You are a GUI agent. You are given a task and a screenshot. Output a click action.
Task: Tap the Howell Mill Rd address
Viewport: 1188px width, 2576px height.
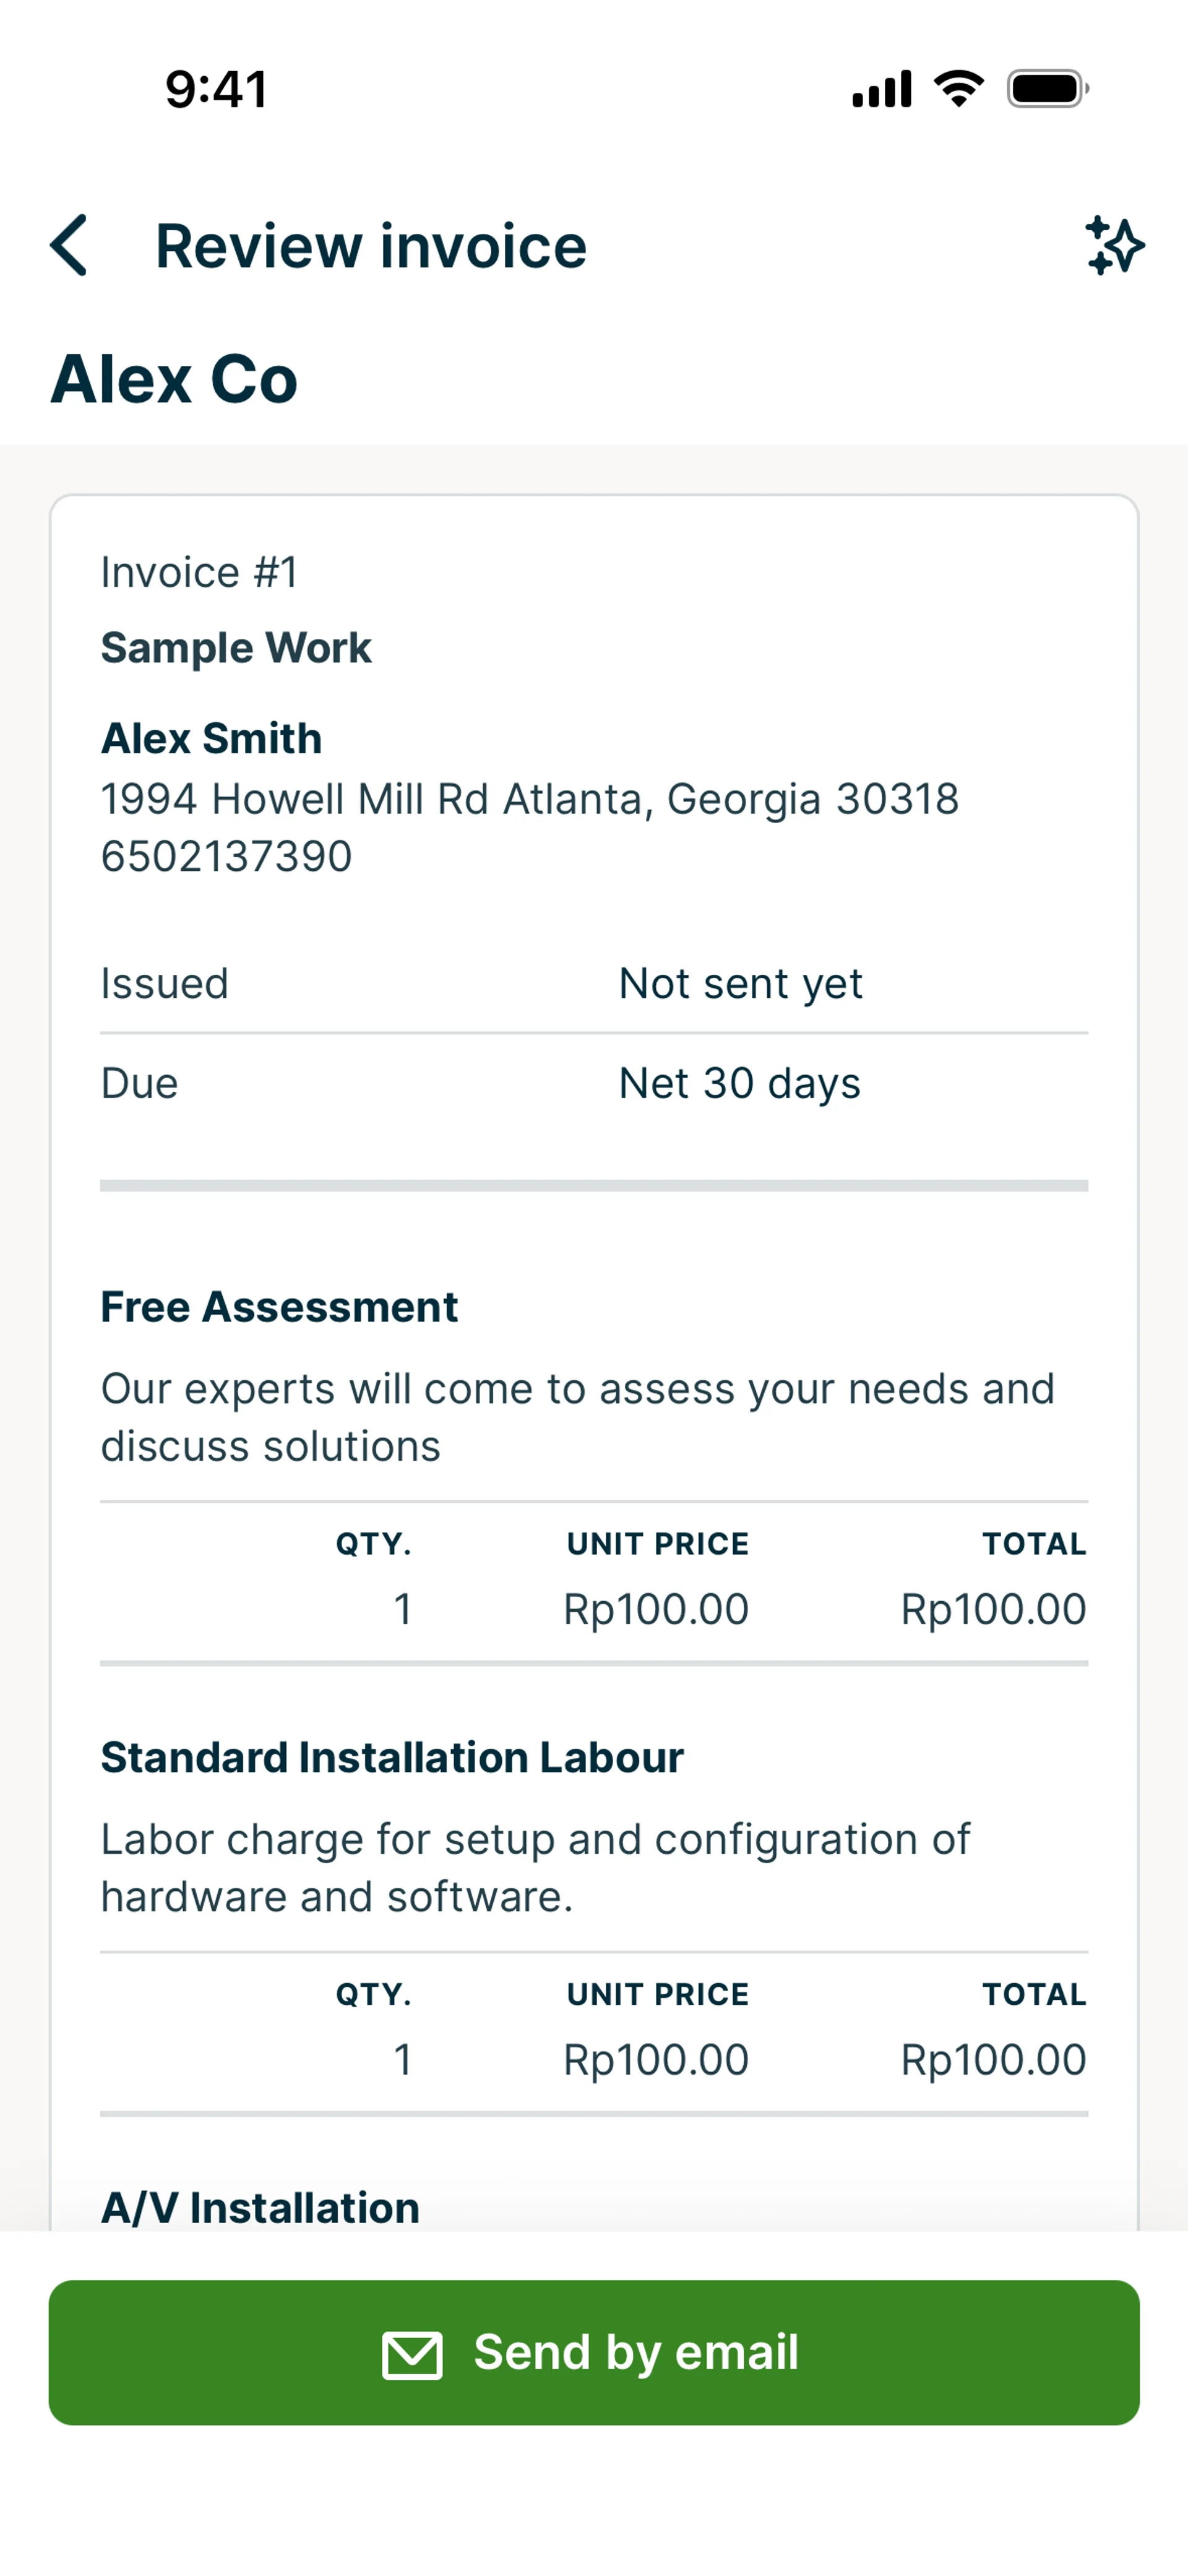529,799
